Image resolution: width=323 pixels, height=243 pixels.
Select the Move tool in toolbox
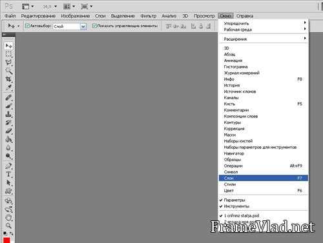pos(8,46)
